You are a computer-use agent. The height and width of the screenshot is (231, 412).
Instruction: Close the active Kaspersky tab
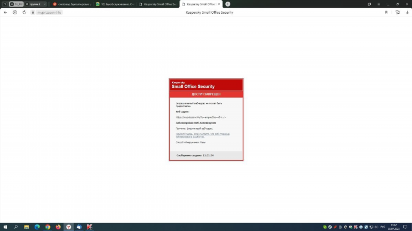pos(219,4)
